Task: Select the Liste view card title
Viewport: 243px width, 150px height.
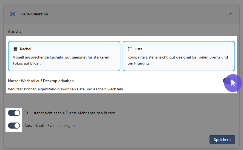Action: [139, 49]
